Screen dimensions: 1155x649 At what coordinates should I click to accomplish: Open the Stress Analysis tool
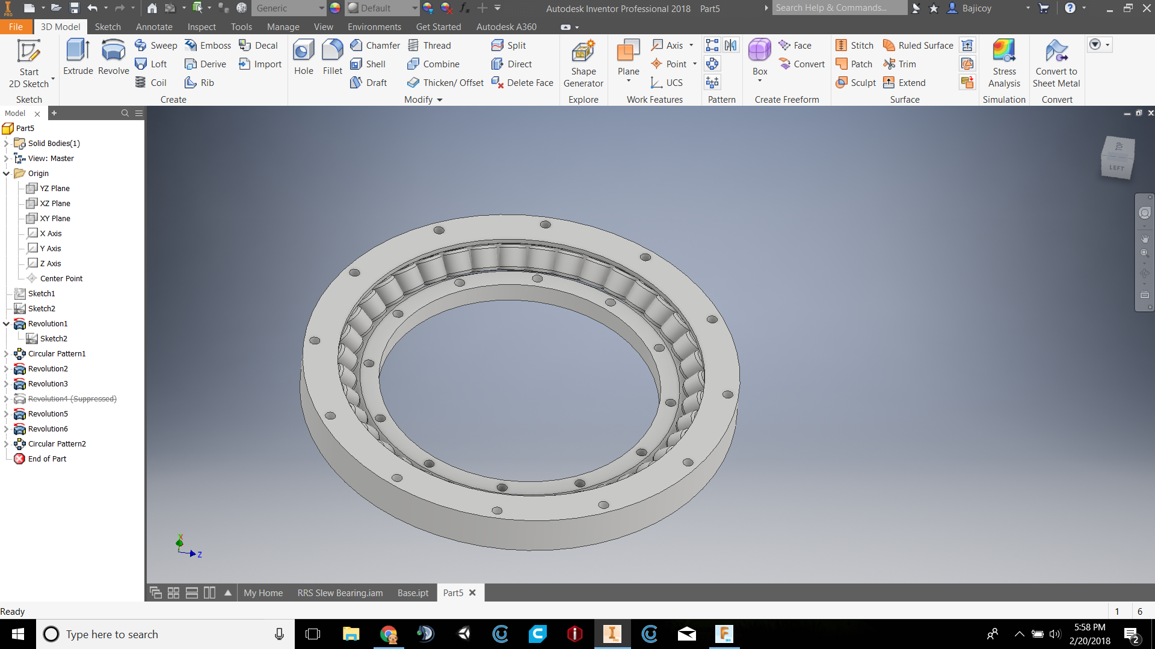pyautogui.click(x=1004, y=63)
